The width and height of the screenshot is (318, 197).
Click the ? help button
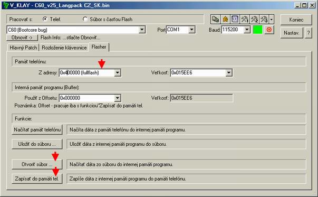[x=309, y=33]
